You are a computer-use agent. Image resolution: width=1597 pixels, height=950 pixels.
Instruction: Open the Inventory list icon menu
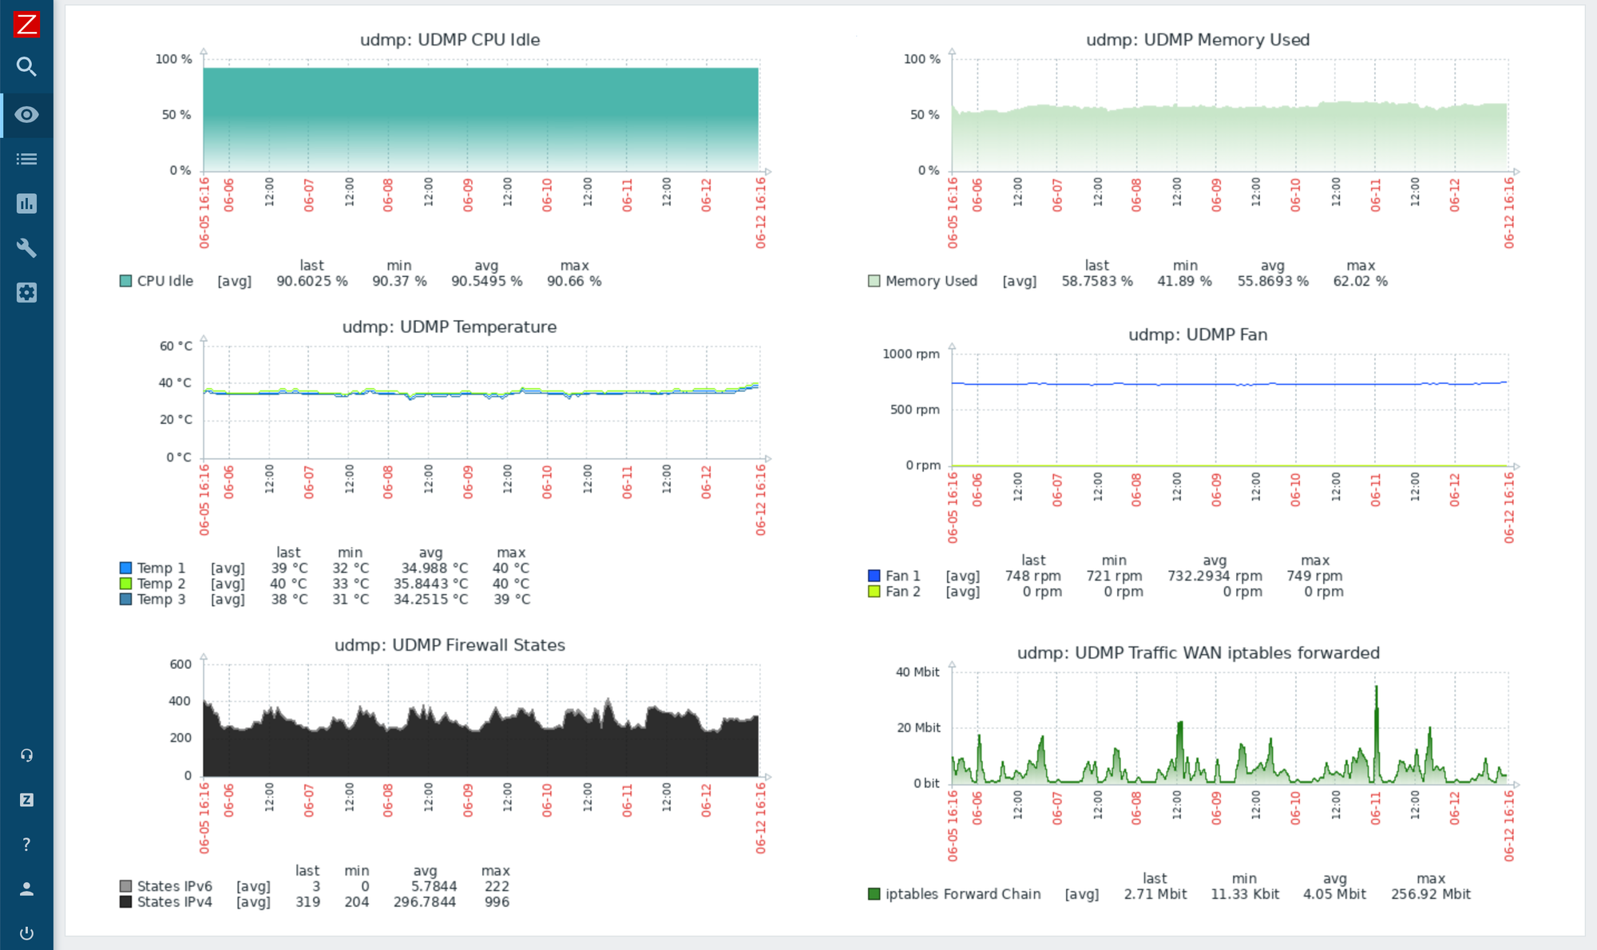point(26,159)
